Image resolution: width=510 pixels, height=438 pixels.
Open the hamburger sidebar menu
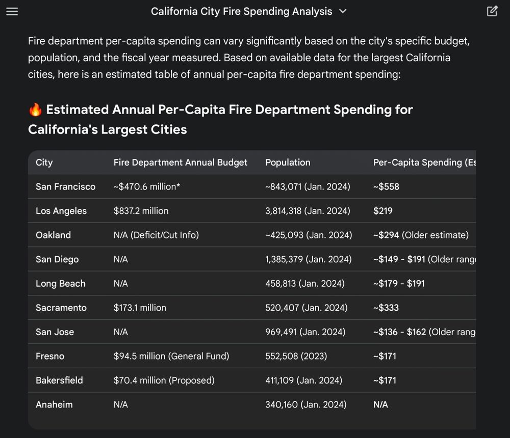pos(12,11)
